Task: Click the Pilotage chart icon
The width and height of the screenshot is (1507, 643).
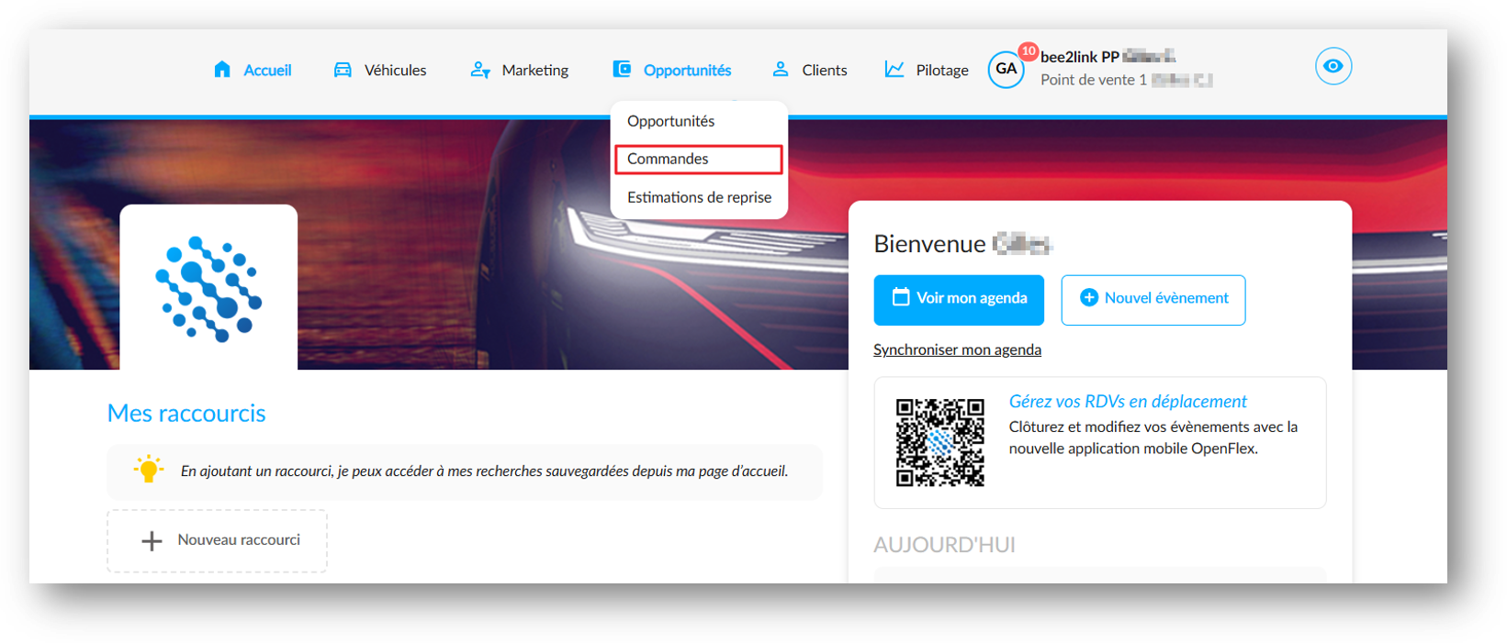Action: 894,69
